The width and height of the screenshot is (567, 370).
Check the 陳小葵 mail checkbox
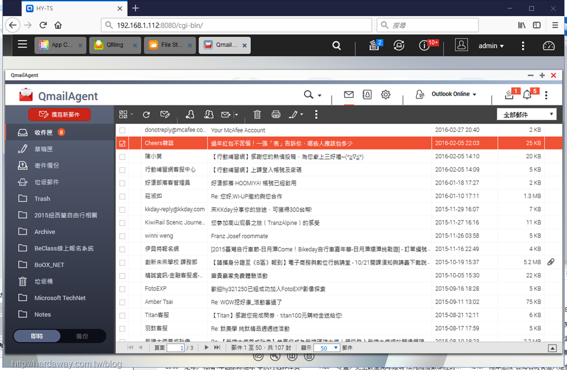click(122, 157)
